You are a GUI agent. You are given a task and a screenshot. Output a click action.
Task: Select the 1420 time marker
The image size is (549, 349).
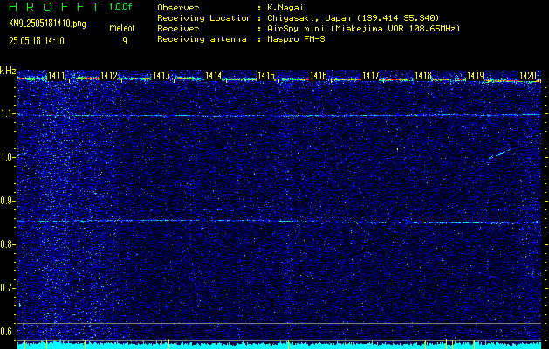coord(528,75)
